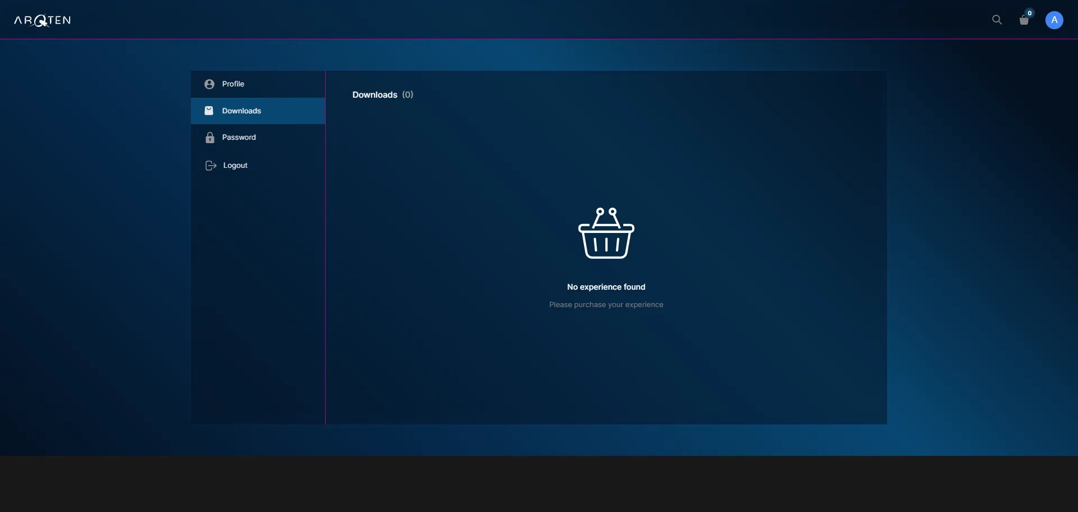Click Please purchase your experience text
1078x512 pixels.
coord(606,305)
